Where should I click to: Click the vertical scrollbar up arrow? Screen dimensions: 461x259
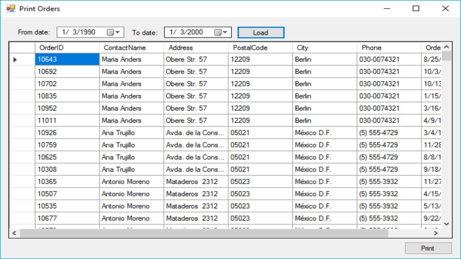tap(447, 47)
